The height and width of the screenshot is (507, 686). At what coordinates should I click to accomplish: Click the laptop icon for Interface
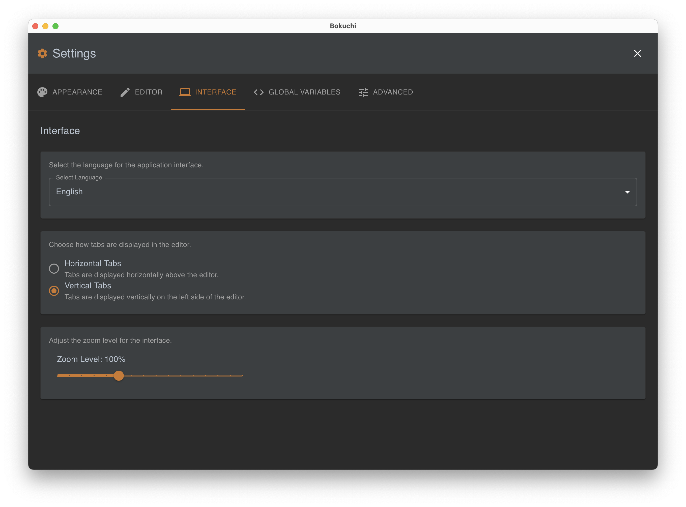click(185, 92)
